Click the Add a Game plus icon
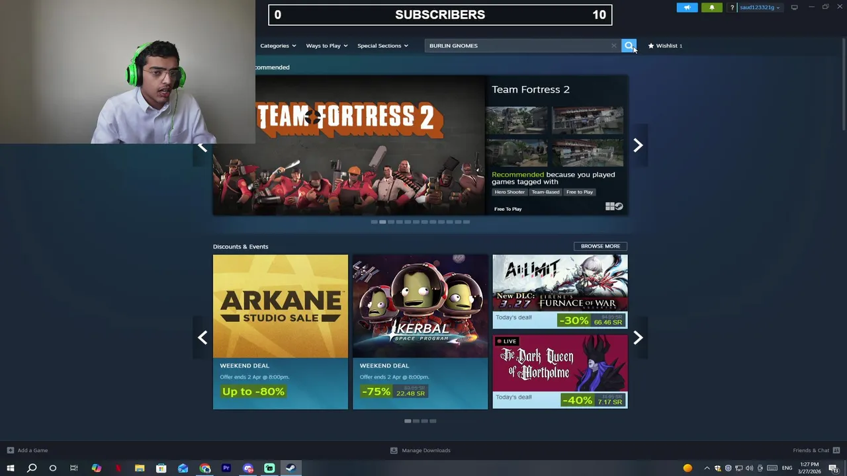The height and width of the screenshot is (476, 847). coord(10,450)
